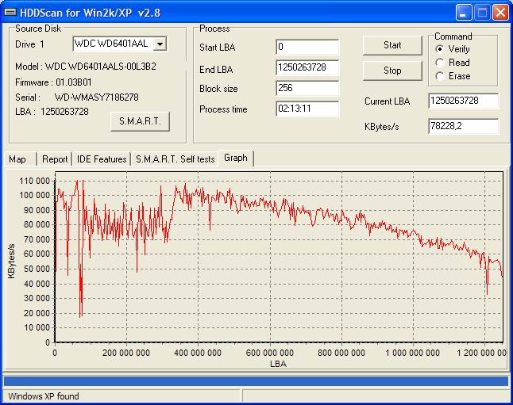This screenshot has width=513, height=405.
Task: Click the HDDScan title bar app icon
Action: click(x=10, y=13)
